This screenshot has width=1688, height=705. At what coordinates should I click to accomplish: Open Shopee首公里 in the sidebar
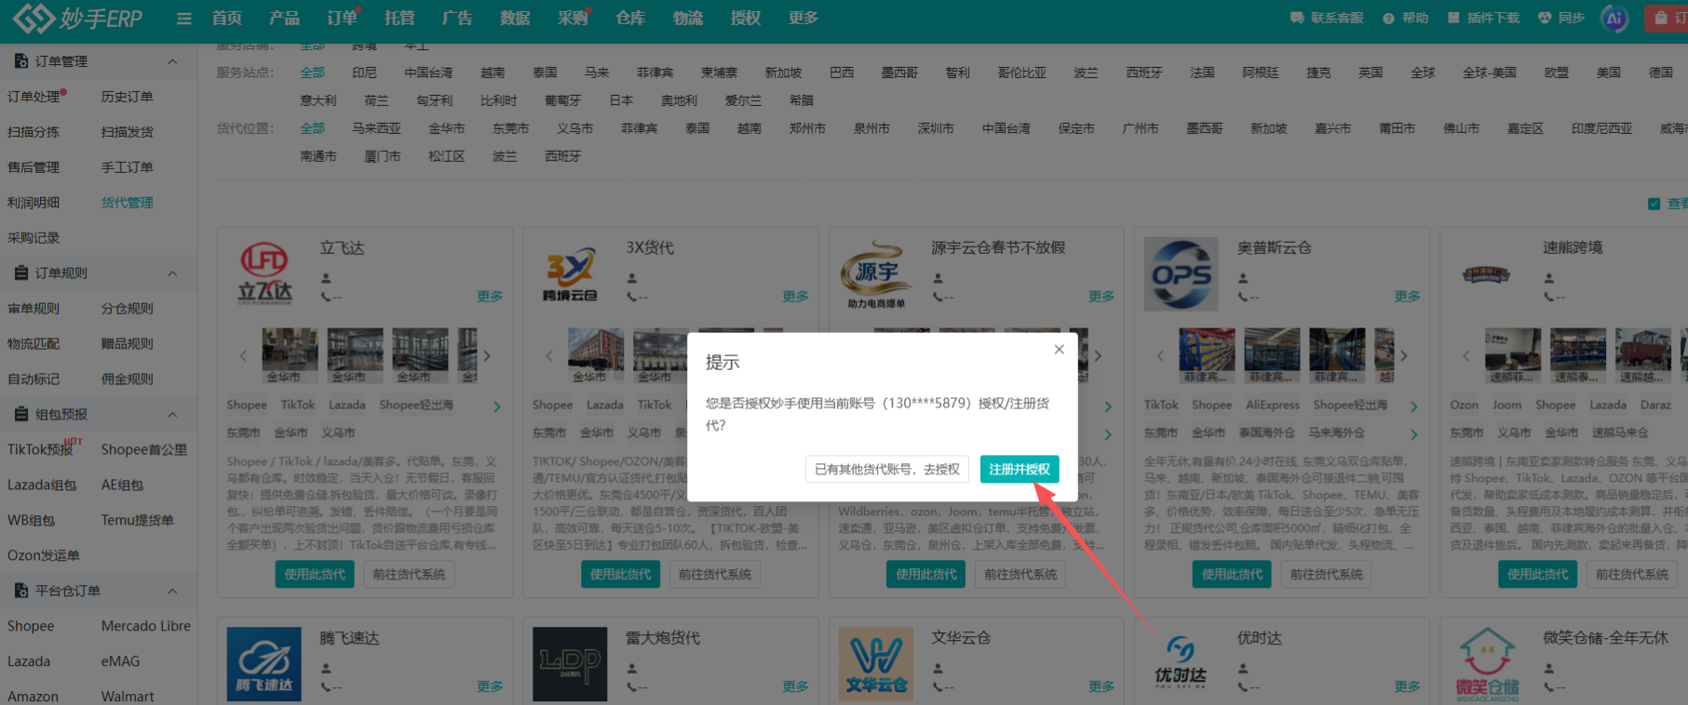(x=144, y=449)
